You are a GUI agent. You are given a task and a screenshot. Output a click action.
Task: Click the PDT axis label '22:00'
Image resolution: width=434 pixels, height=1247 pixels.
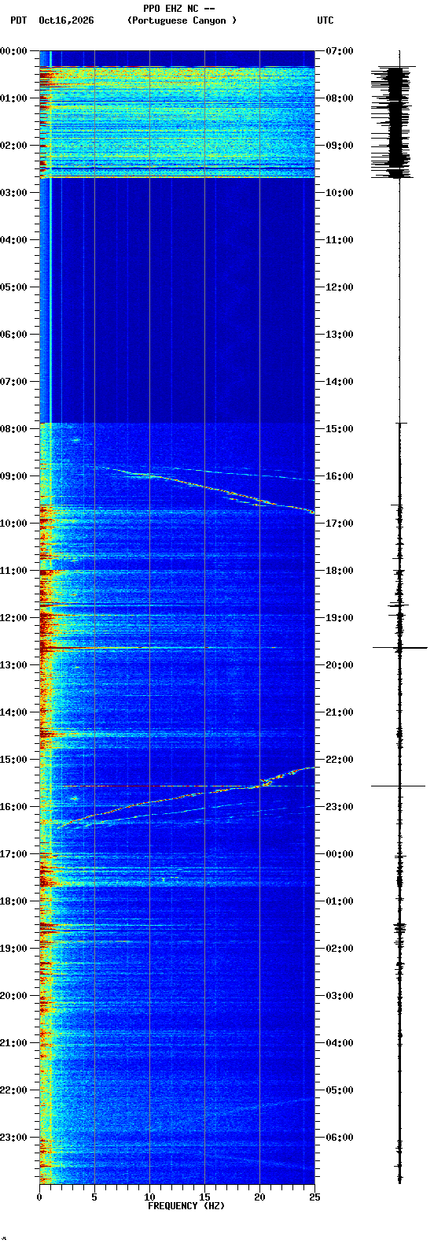(14, 1090)
